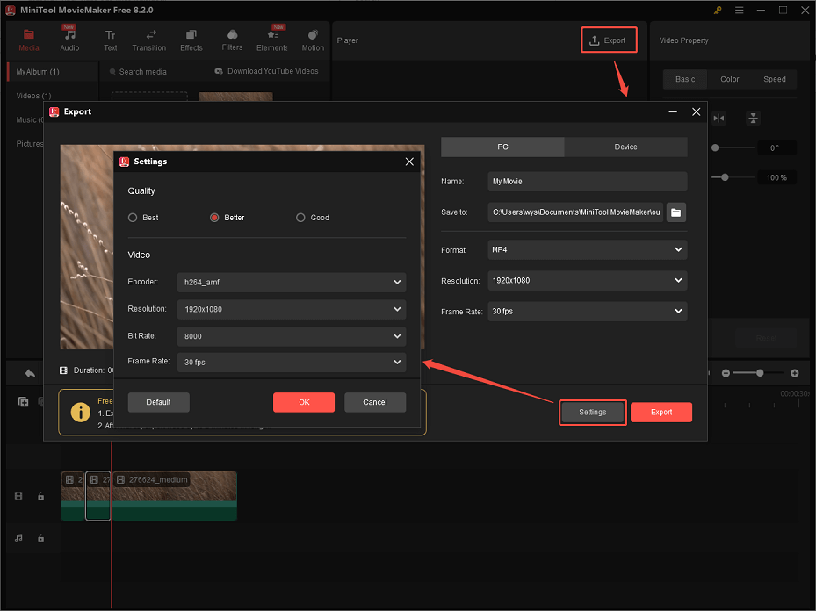
Task: Expand the Bit Rate dropdown
Action: coord(292,336)
